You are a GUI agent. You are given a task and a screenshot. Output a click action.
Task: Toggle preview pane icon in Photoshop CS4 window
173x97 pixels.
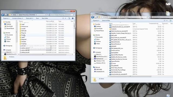click(x=69, y=18)
